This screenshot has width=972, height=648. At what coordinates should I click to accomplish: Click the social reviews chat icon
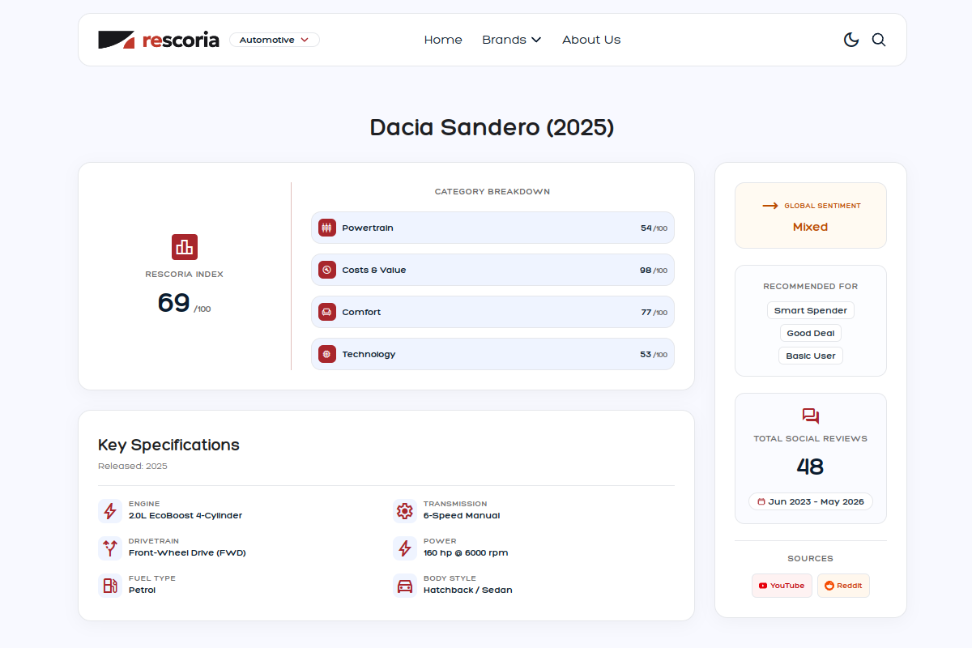(811, 416)
